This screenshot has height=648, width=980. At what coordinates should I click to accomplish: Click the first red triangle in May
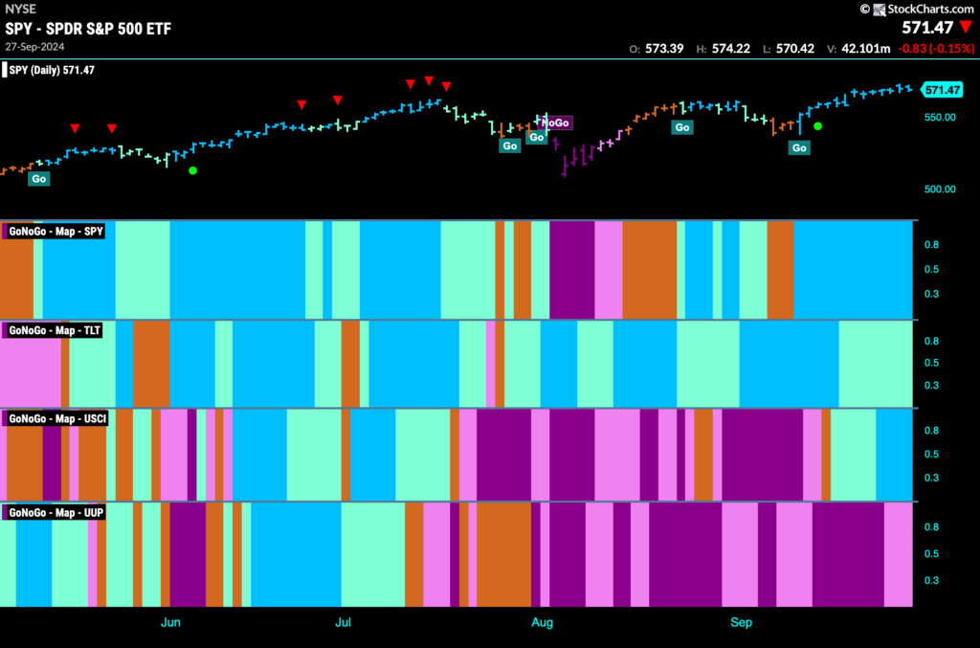75,128
